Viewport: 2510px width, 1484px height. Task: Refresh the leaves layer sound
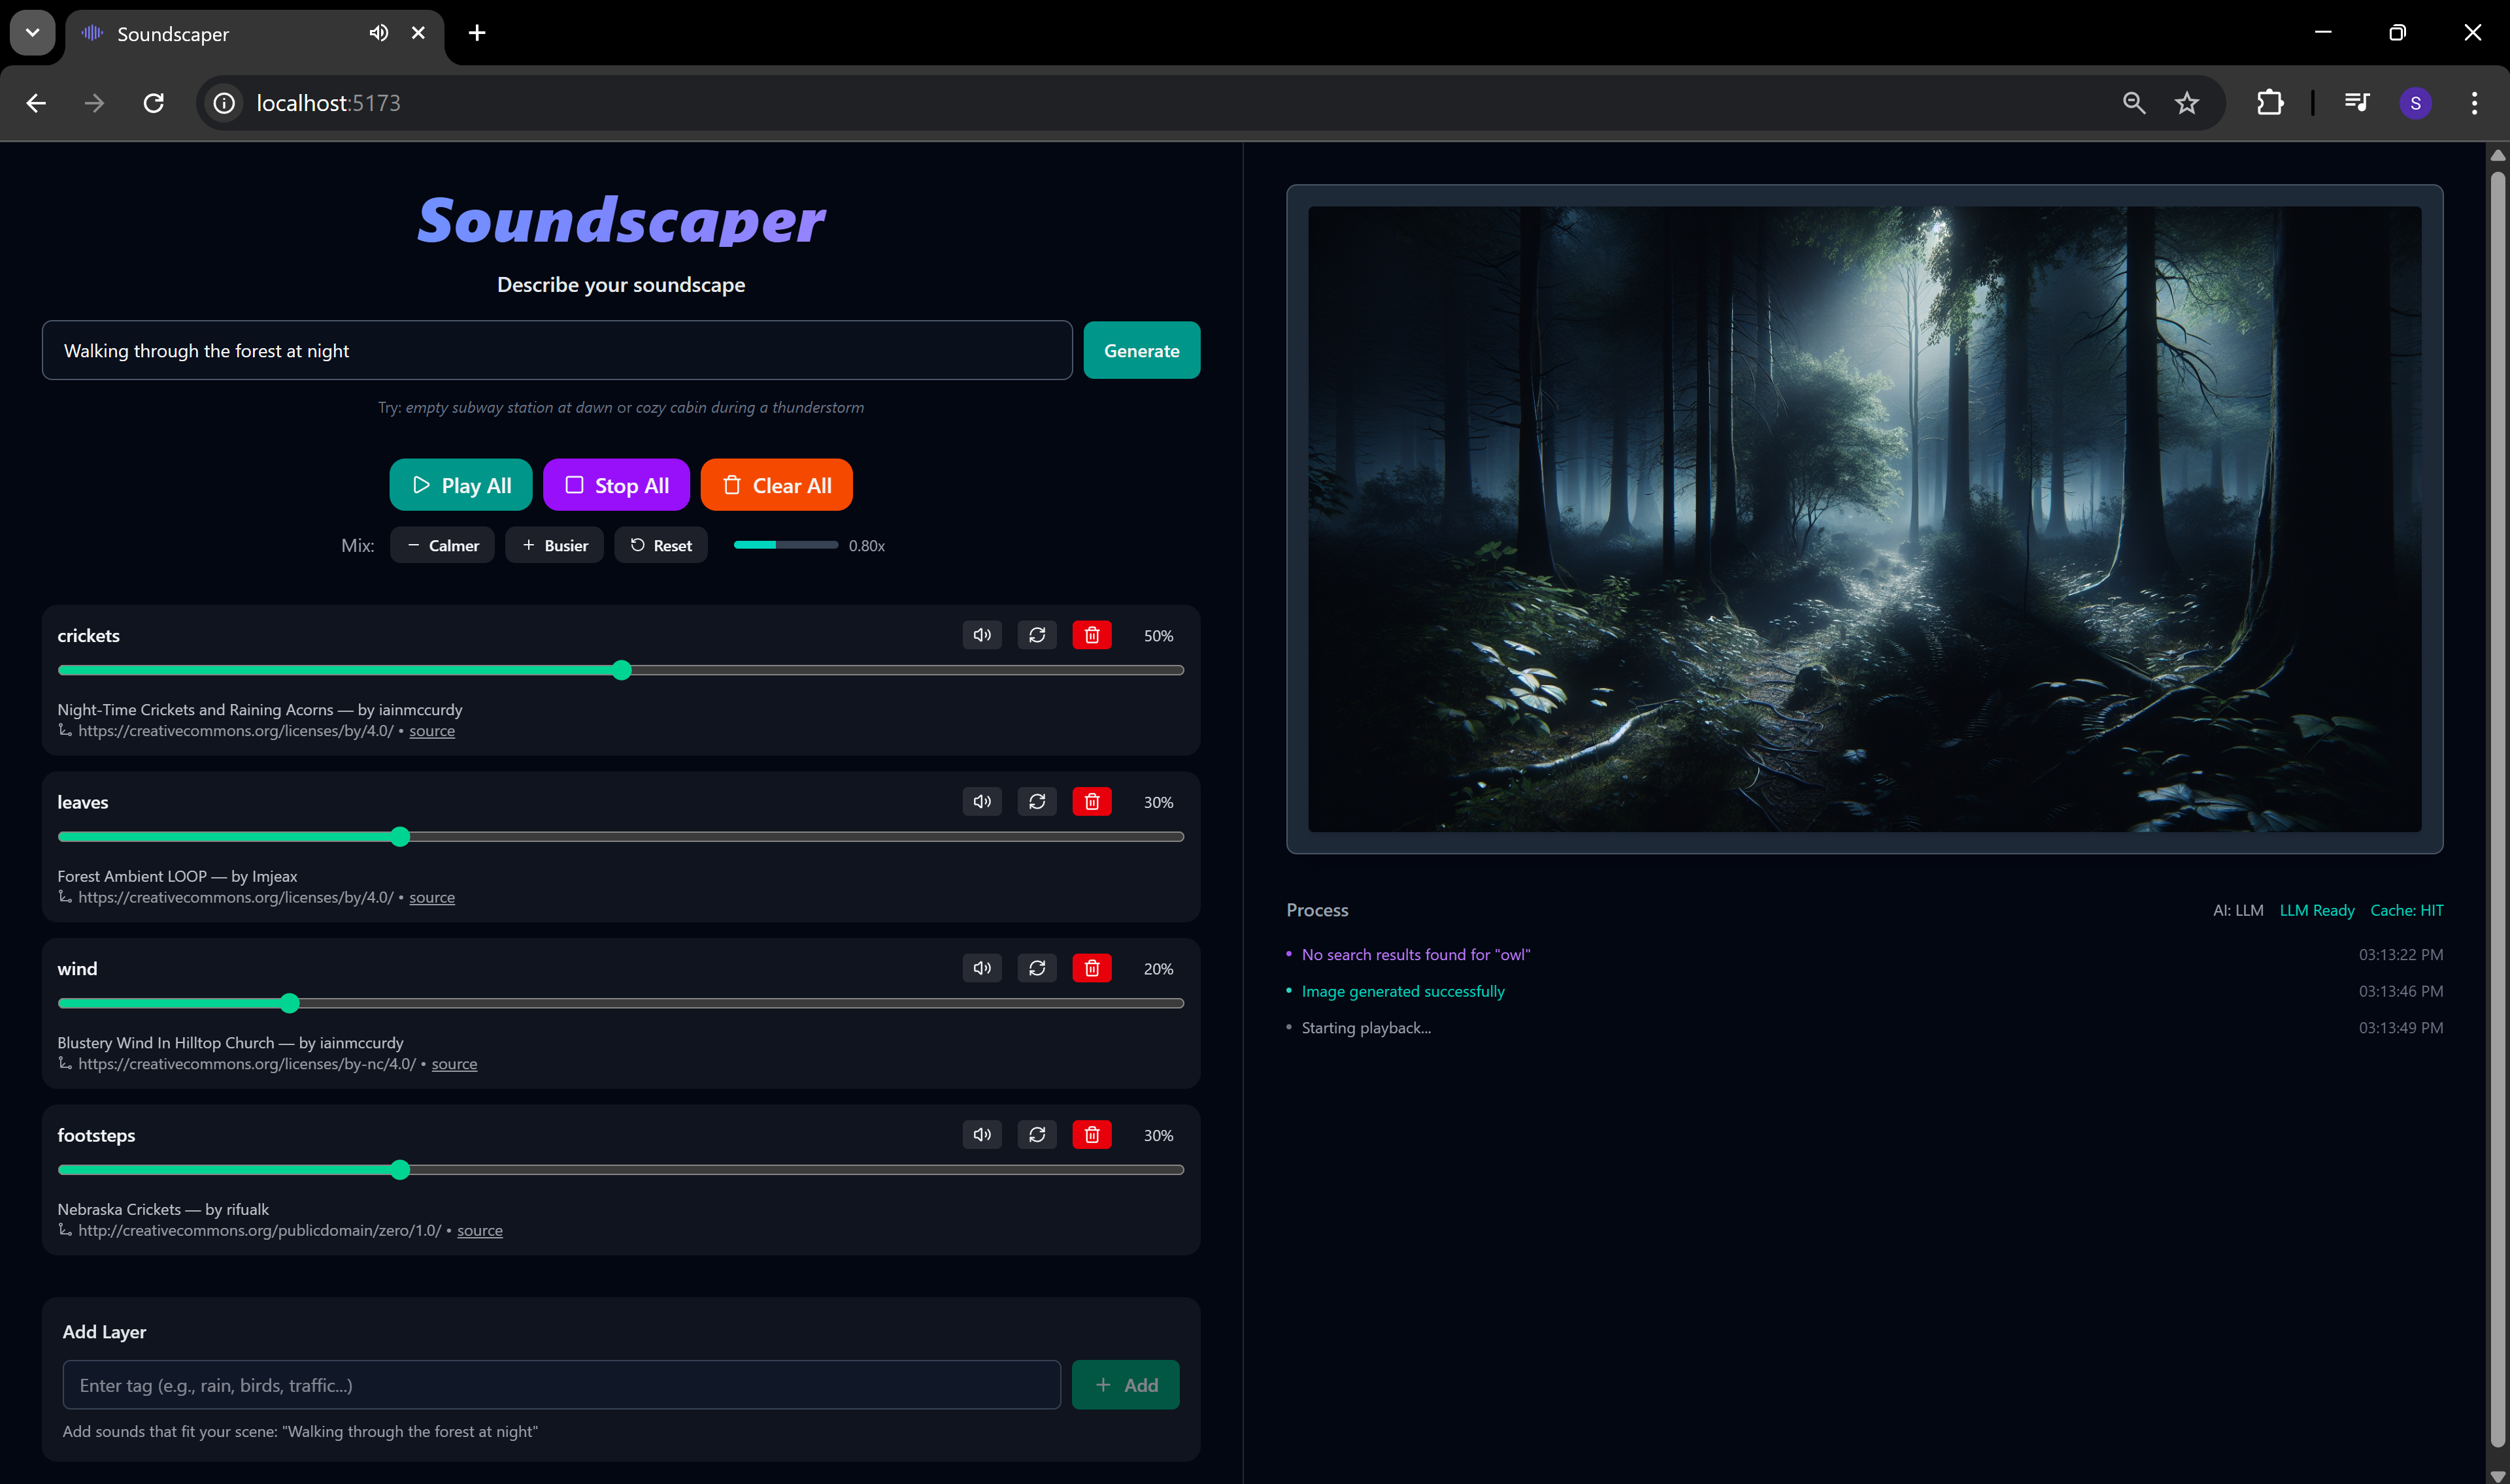1037,801
